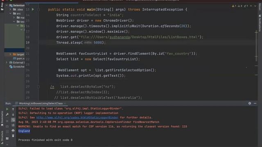
Task: Jump up the stack trace in Run console
Action: 13,109
